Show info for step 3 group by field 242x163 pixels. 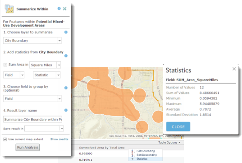66,88
